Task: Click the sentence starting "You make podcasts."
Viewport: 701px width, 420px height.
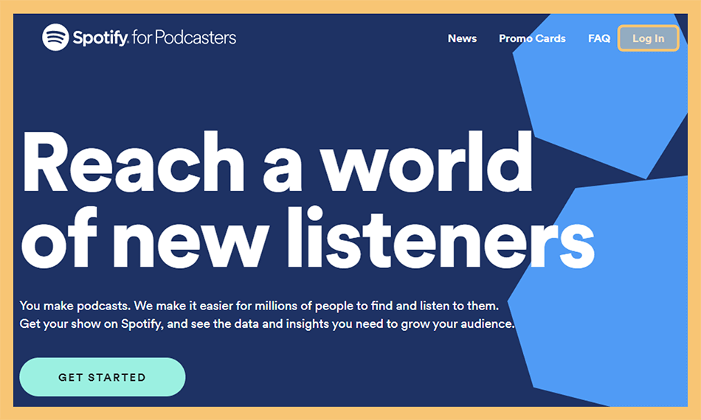Action: tap(259, 306)
